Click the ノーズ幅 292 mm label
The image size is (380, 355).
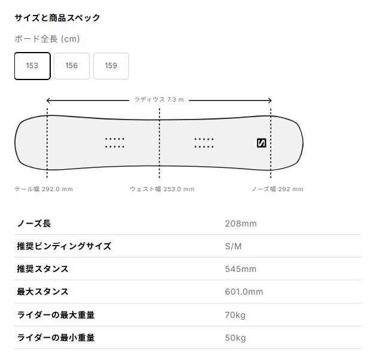point(277,189)
